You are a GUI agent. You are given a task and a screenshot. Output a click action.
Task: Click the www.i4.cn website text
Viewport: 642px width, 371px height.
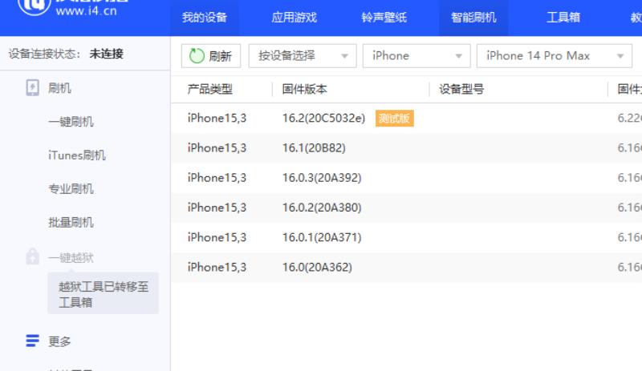tap(87, 10)
